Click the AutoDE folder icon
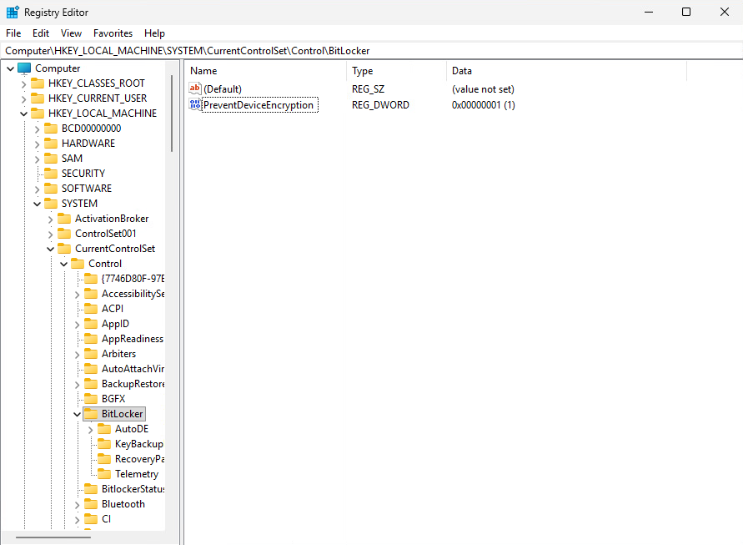This screenshot has height=545, width=743. point(104,429)
